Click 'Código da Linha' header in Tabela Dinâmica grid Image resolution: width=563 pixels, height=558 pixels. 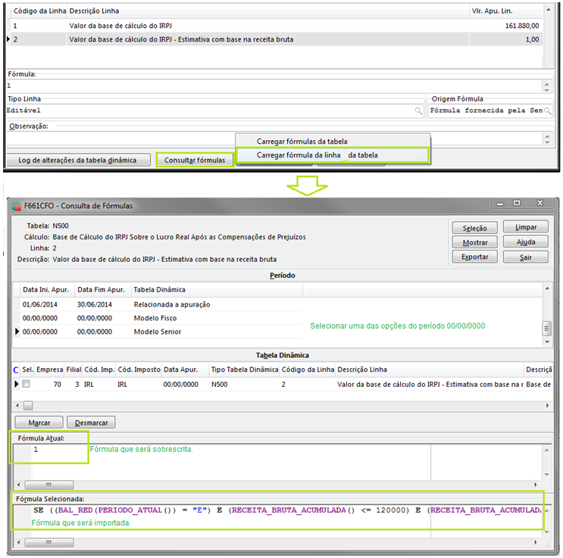pyautogui.click(x=308, y=369)
